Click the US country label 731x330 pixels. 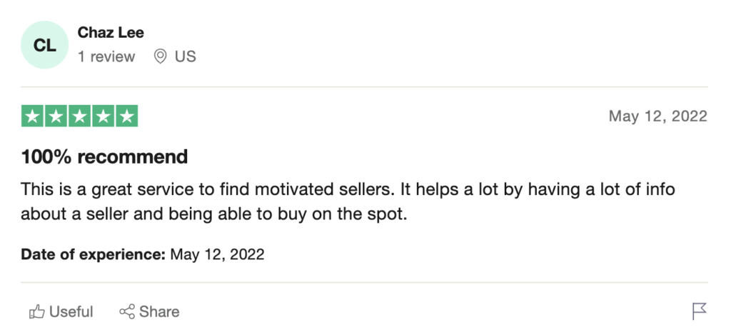(186, 56)
